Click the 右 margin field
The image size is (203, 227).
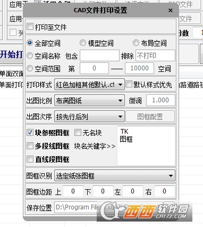tap(164, 191)
